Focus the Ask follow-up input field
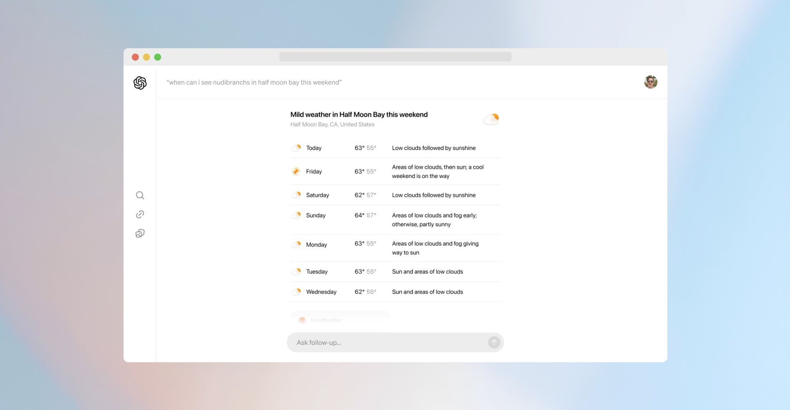The height and width of the screenshot is (410, 790). pyautogui.click(x=388, y=343)
